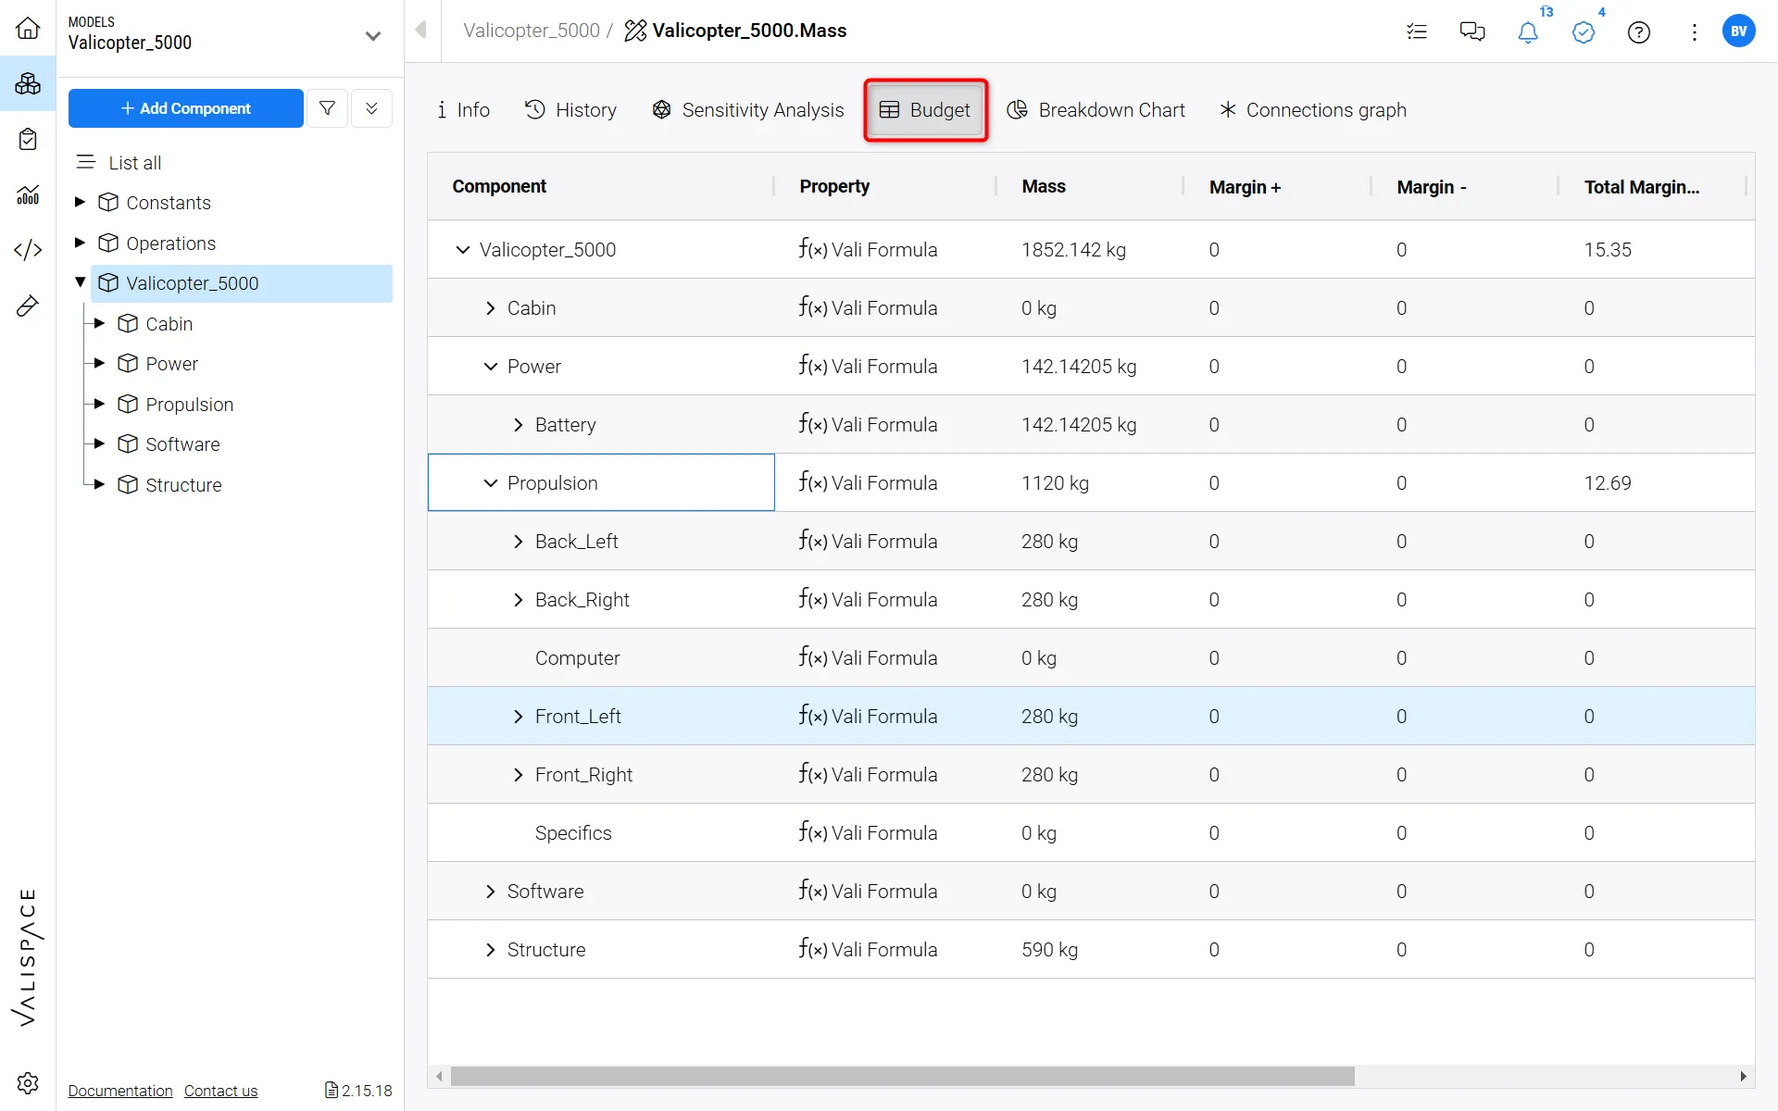
Task: Switch to the Breakdown Chart tab
Action: (x=1096, y=110)
